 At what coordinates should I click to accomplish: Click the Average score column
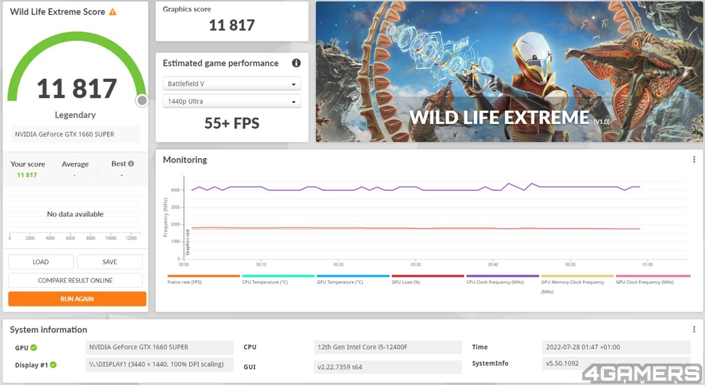point(75,169)
